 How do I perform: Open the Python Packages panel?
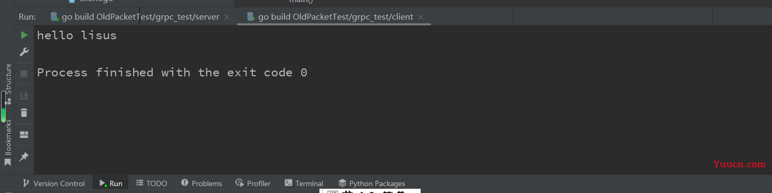click(372, 183)
